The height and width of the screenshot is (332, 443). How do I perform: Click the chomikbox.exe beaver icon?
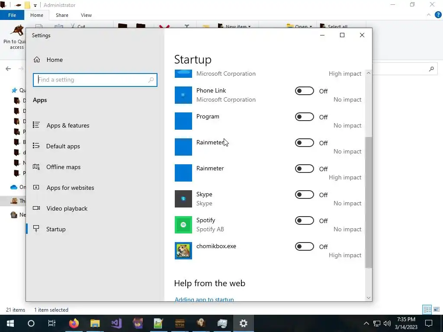pos(183,251)
